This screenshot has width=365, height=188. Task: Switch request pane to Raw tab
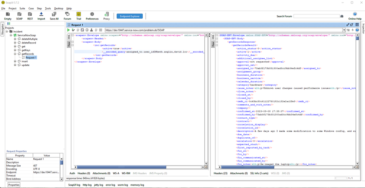[69, 44]
